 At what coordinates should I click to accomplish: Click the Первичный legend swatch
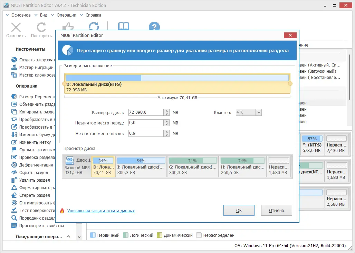(93, 235)
